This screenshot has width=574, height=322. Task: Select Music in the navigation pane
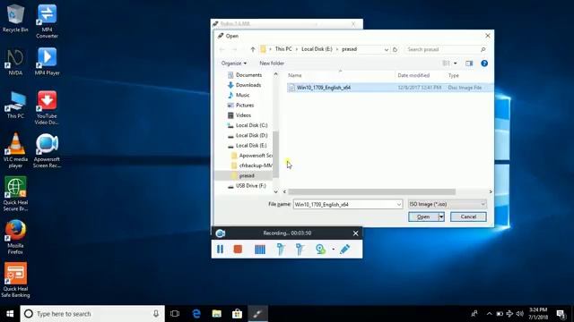coord(242,95)
